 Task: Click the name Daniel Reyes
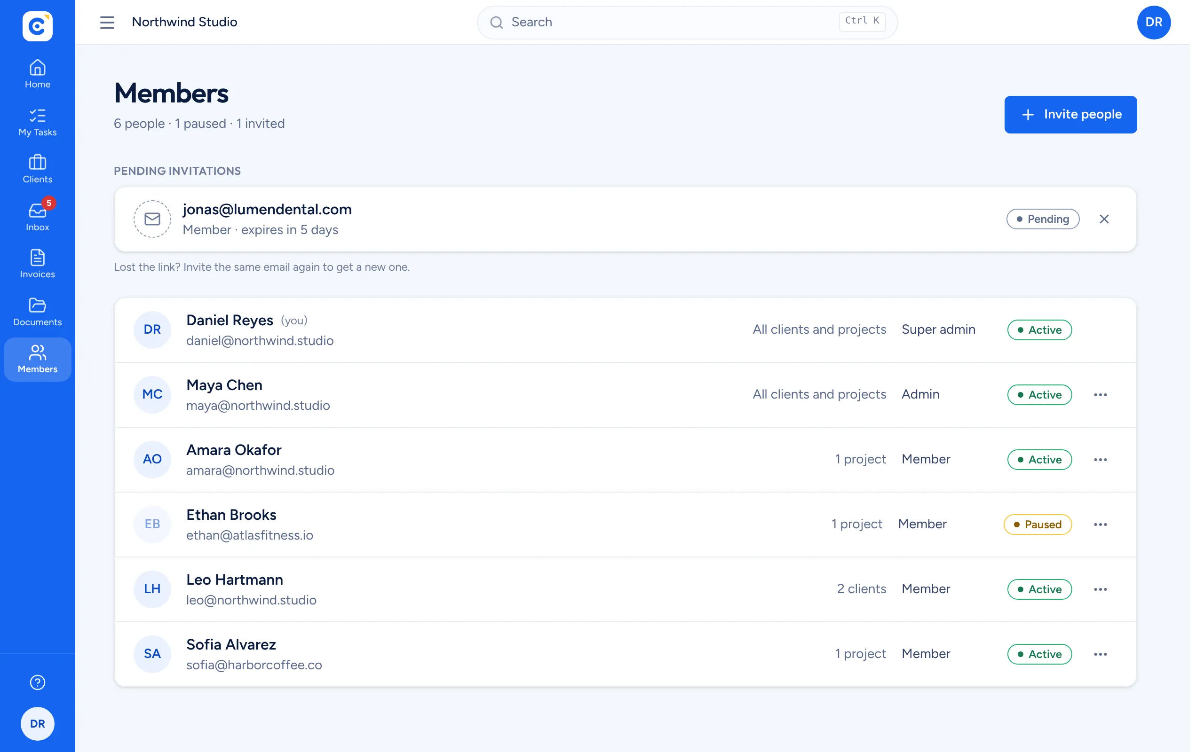point(230,320)
